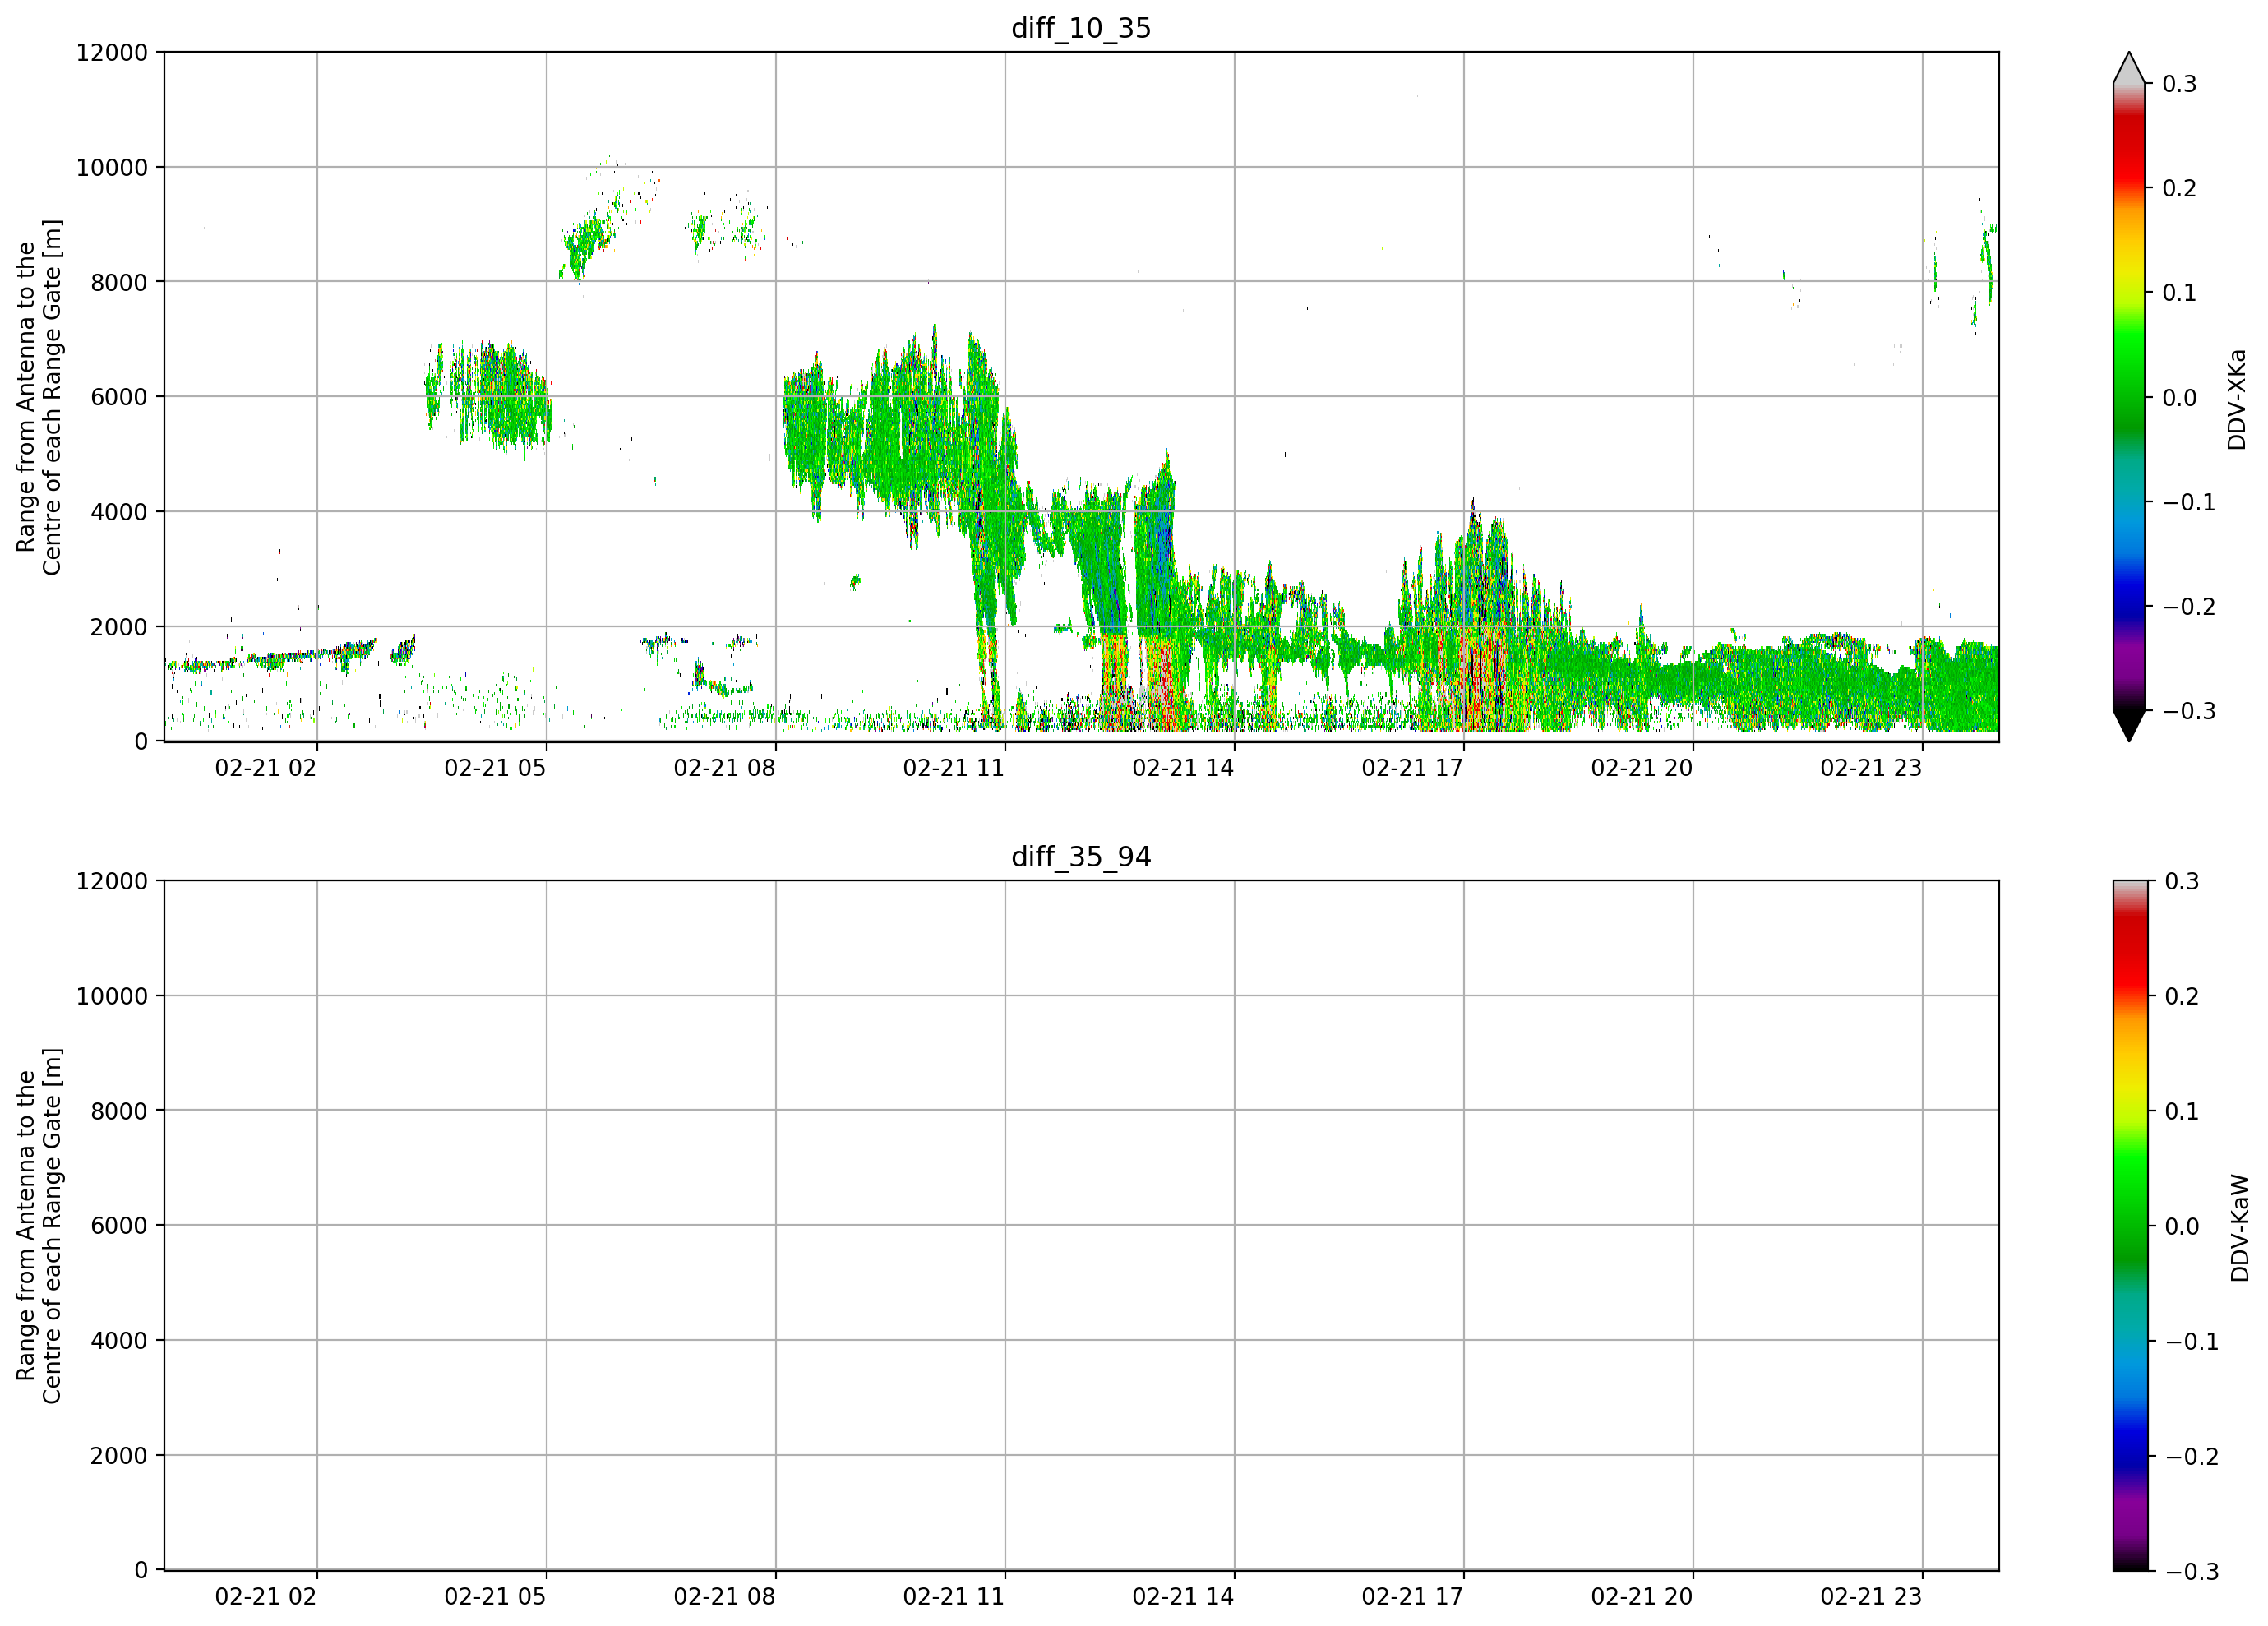
Task: Click the 8000 tick on diff_10_35 y-axis
Action: click(119, 282)
